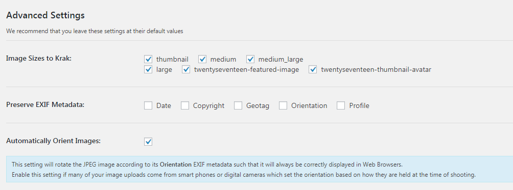The image size is (513, 190).
Task: Toggle the twentyseventeen-thumbnail-avatar checkbox
Action: pos(313,69)
